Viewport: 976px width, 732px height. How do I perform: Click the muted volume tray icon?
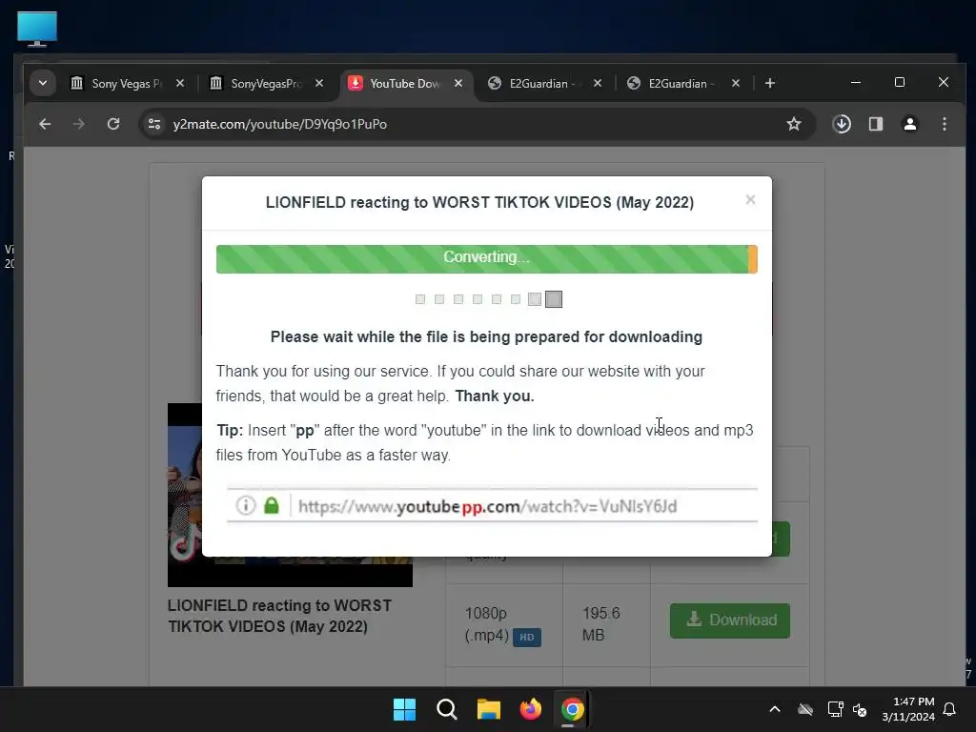tap(860, 709)
